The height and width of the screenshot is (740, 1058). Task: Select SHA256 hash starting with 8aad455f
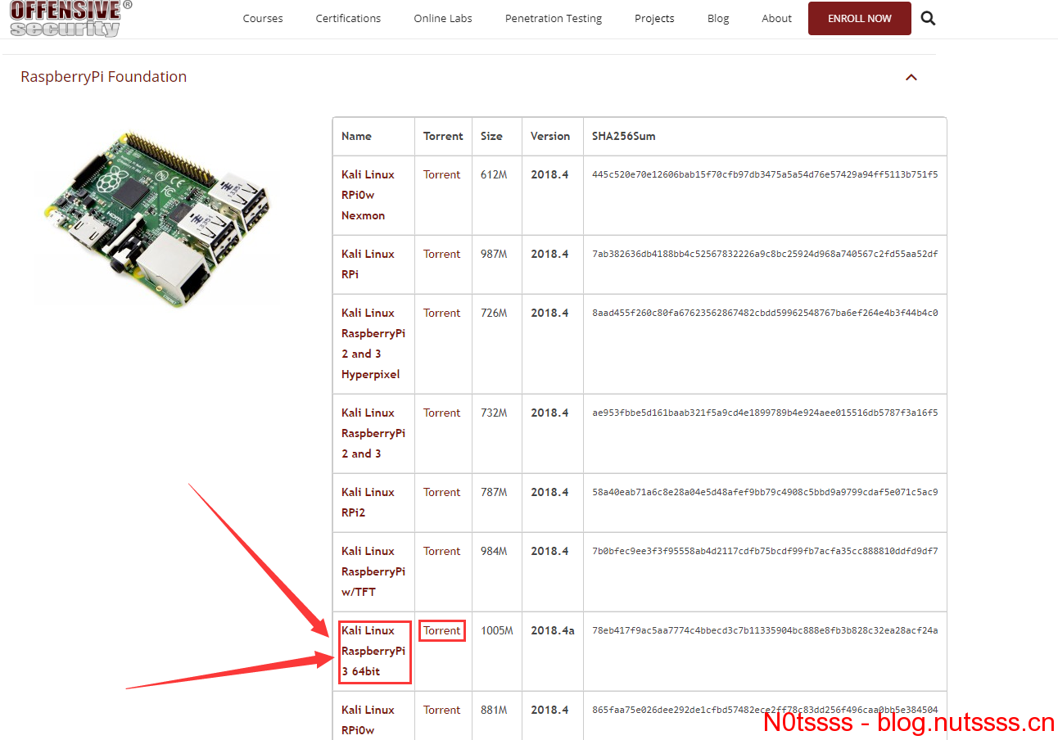(x=765, y=313)
